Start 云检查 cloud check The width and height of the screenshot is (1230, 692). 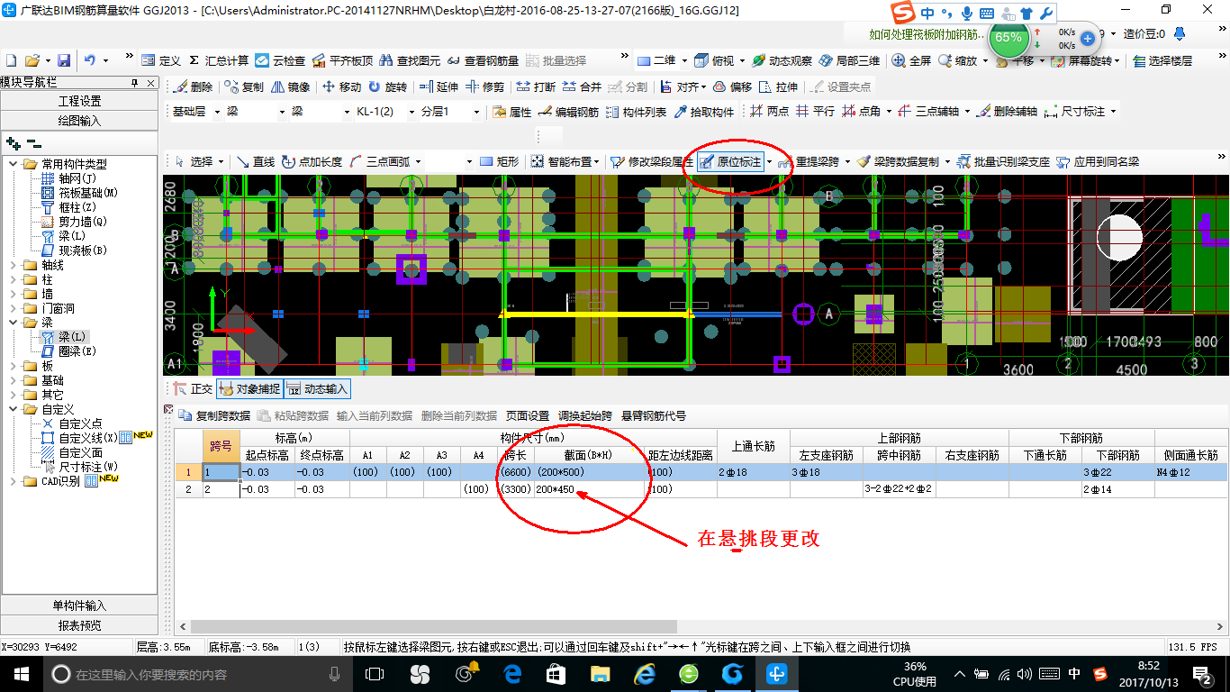point(280,60)
